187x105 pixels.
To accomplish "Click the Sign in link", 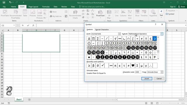I will pyautogui.click(x=173, y=7).
